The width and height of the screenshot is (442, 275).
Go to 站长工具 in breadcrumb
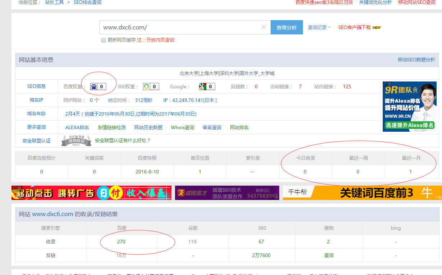(55, 3)
